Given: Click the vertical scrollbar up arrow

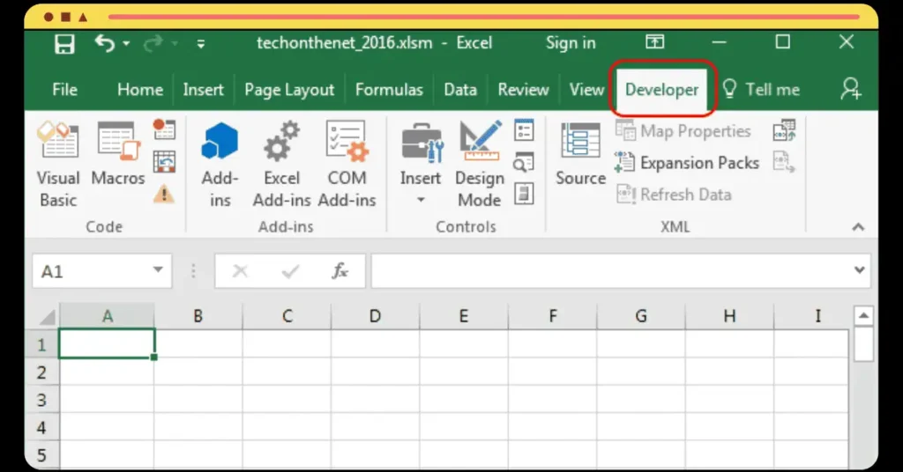Looking at the screenshot, I should click(863, 315).
